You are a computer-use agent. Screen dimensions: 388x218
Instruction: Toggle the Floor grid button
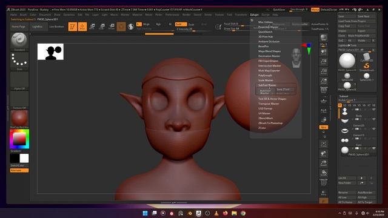click(323, 101)
